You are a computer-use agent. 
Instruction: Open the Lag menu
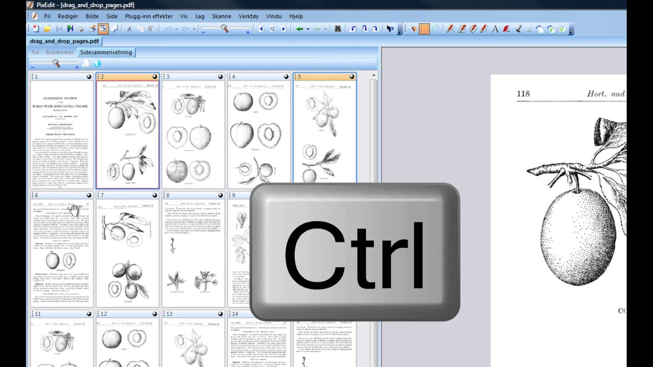[x=199, y=16]
